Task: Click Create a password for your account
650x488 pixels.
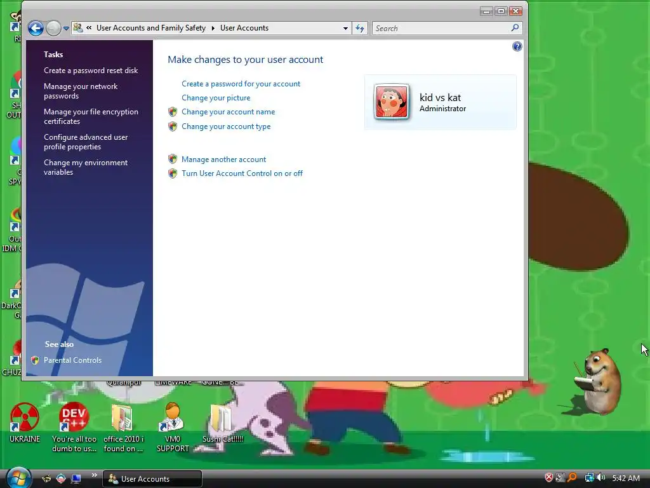Action: pos(241,84)
